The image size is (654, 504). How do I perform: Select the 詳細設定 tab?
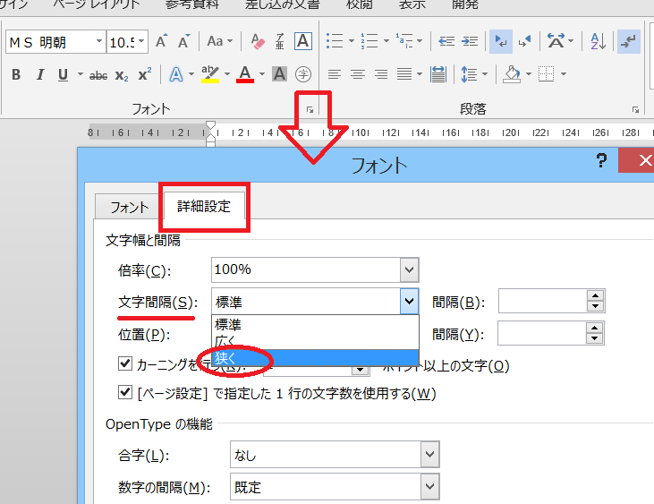click(204, 207)
